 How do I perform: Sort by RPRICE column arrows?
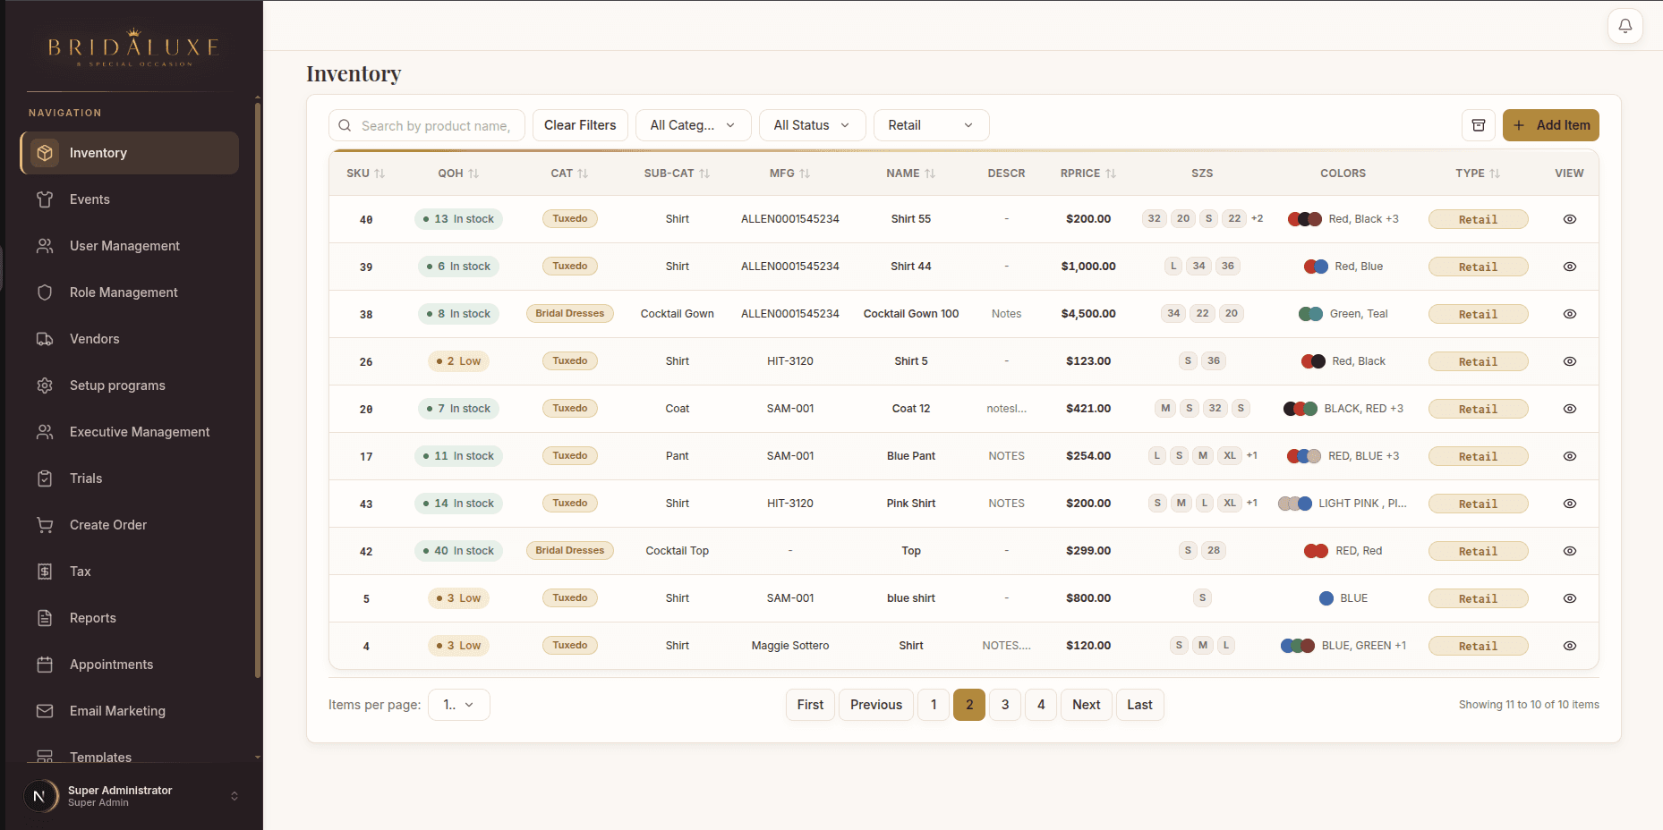coord(1111,174)
